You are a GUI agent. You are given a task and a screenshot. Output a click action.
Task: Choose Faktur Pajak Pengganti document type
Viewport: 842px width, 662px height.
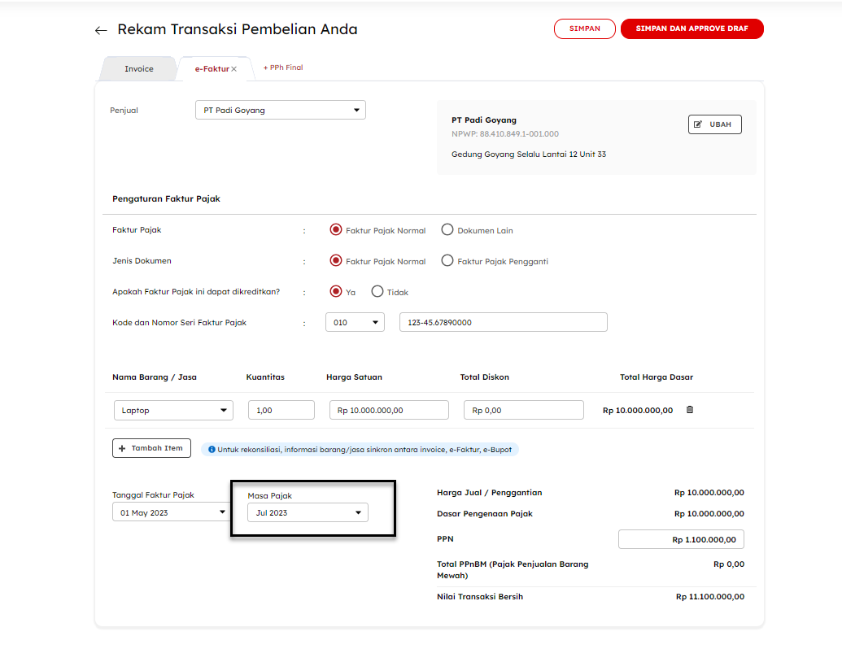pos(447,261)
